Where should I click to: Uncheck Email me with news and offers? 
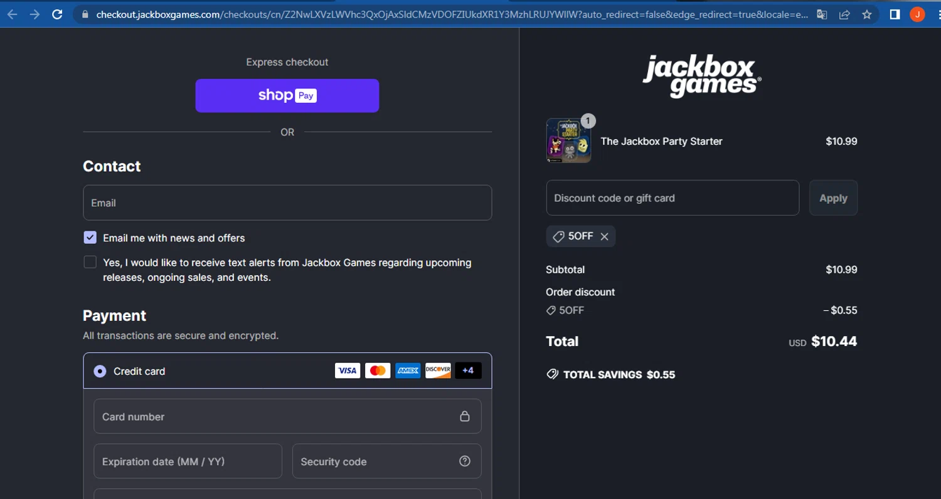(x=90, y=238)
